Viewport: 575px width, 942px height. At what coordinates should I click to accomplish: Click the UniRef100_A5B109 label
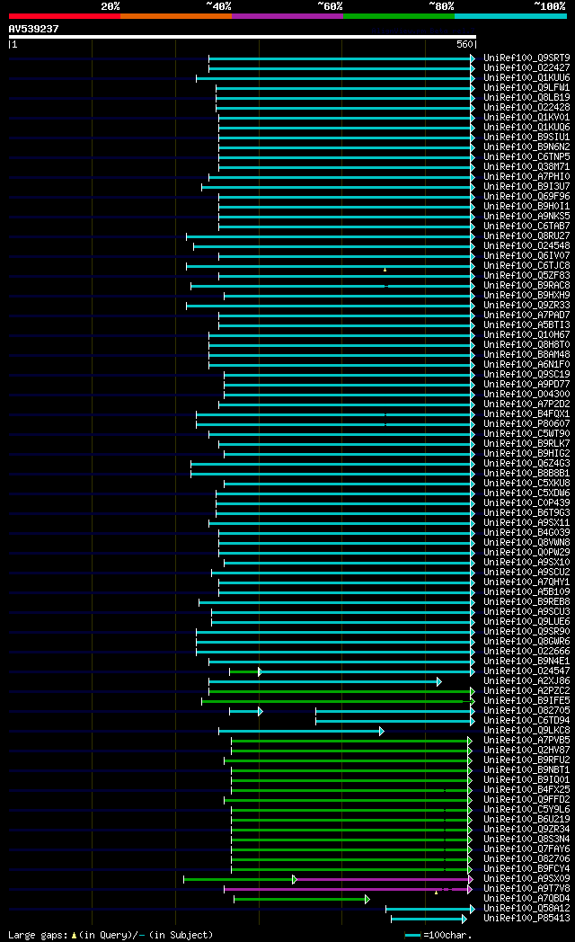526,592
